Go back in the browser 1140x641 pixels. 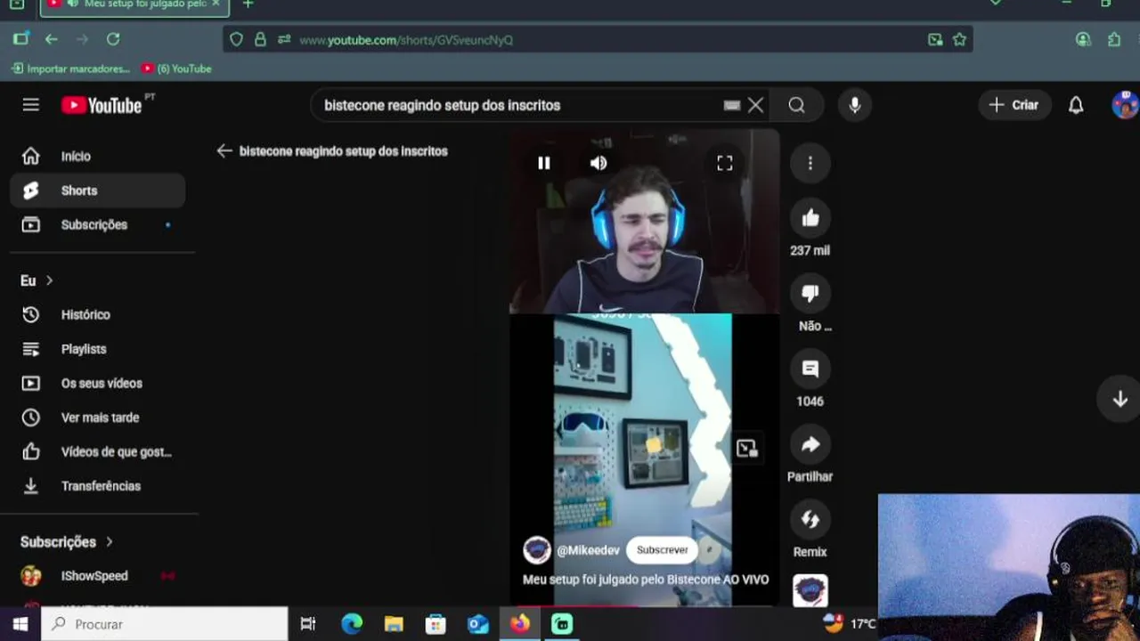point(52,39)
